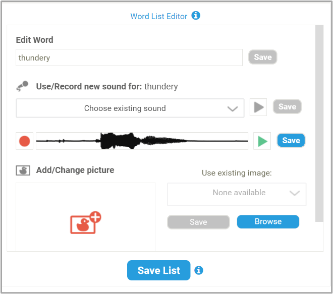Expand the None available image dropdown
This screenshot has width=333, height=294.
click(x=237, y=194)
